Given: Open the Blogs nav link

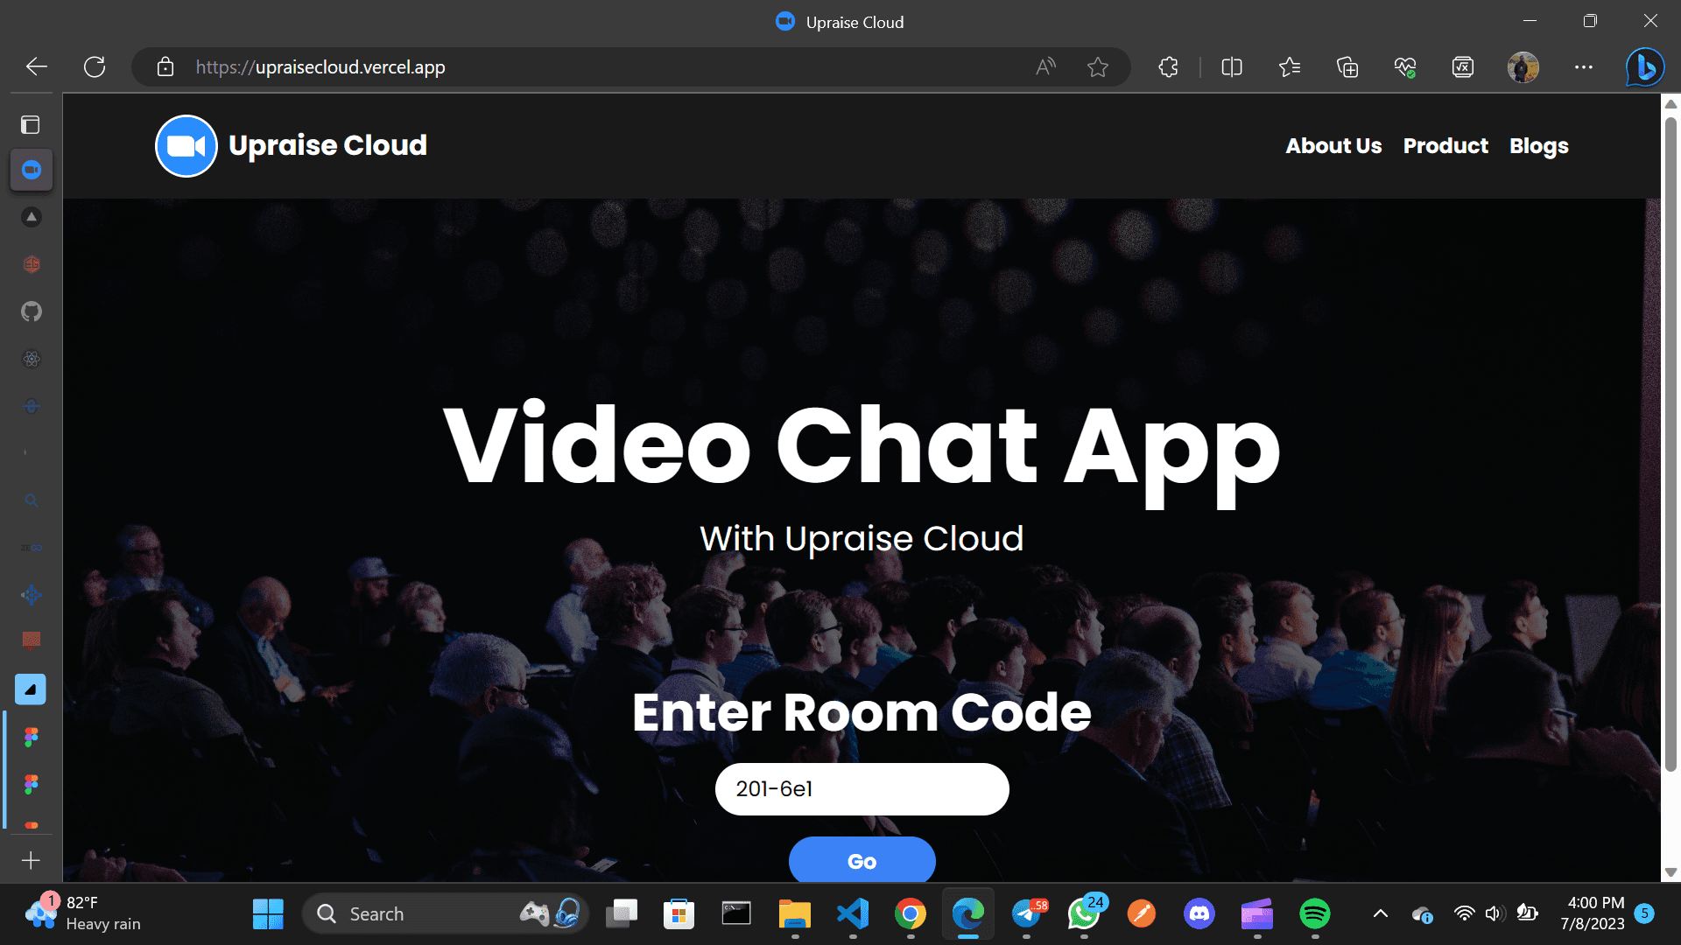Looking at the screenshot, I should coord(1538,146).
